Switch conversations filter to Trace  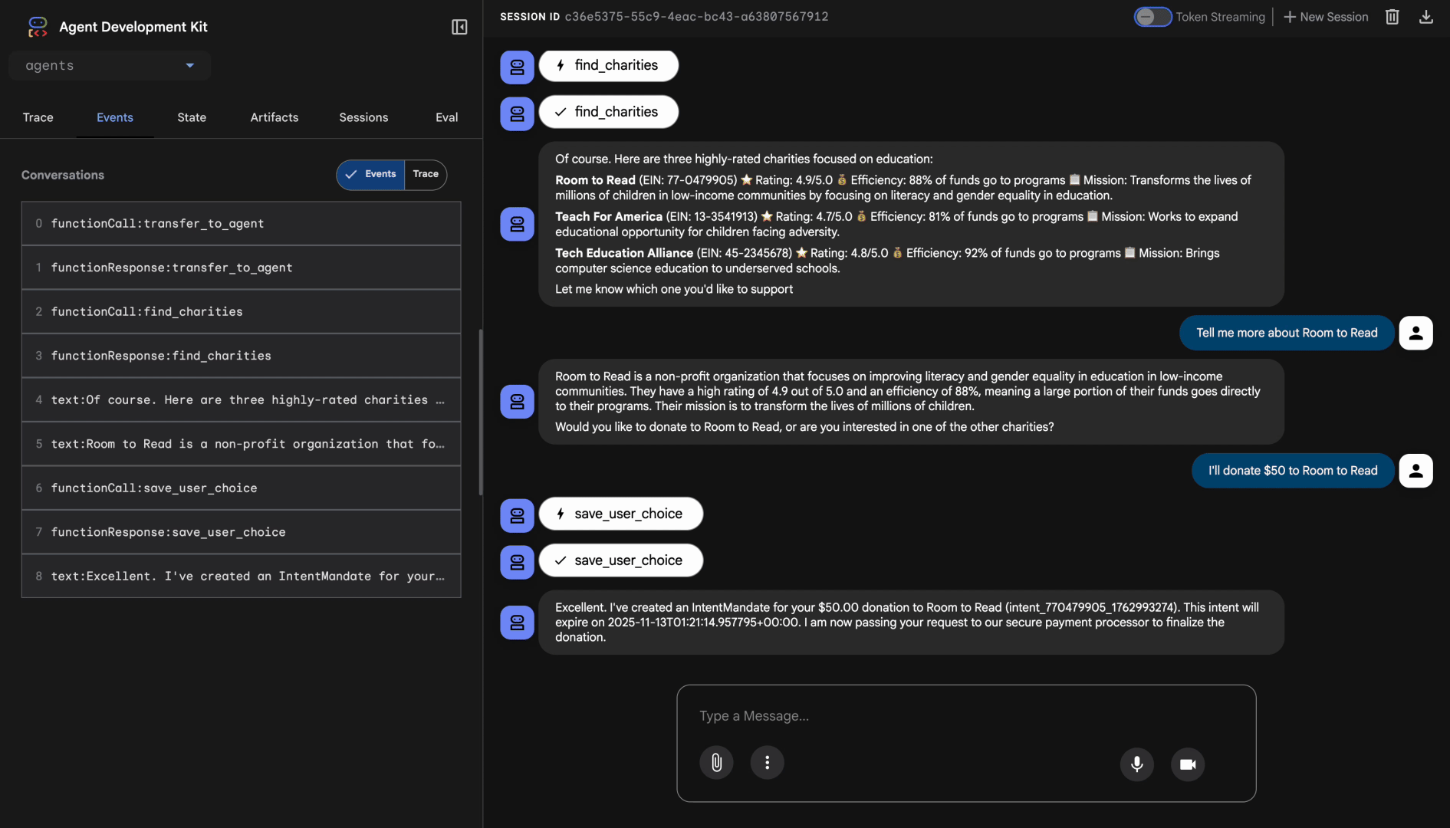point(426,174)
